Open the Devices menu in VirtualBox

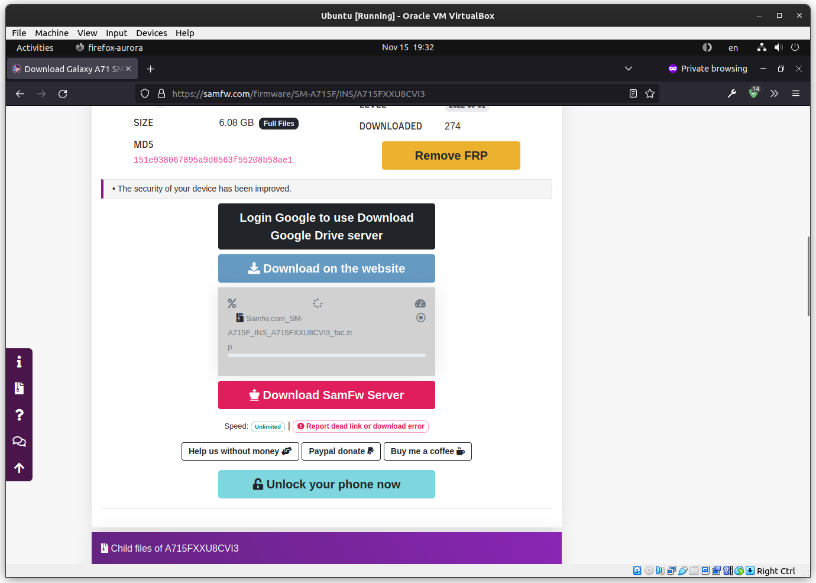tap(151, 33)
